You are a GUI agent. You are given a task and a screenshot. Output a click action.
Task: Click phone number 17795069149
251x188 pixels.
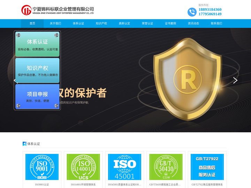tap(210, 14)
